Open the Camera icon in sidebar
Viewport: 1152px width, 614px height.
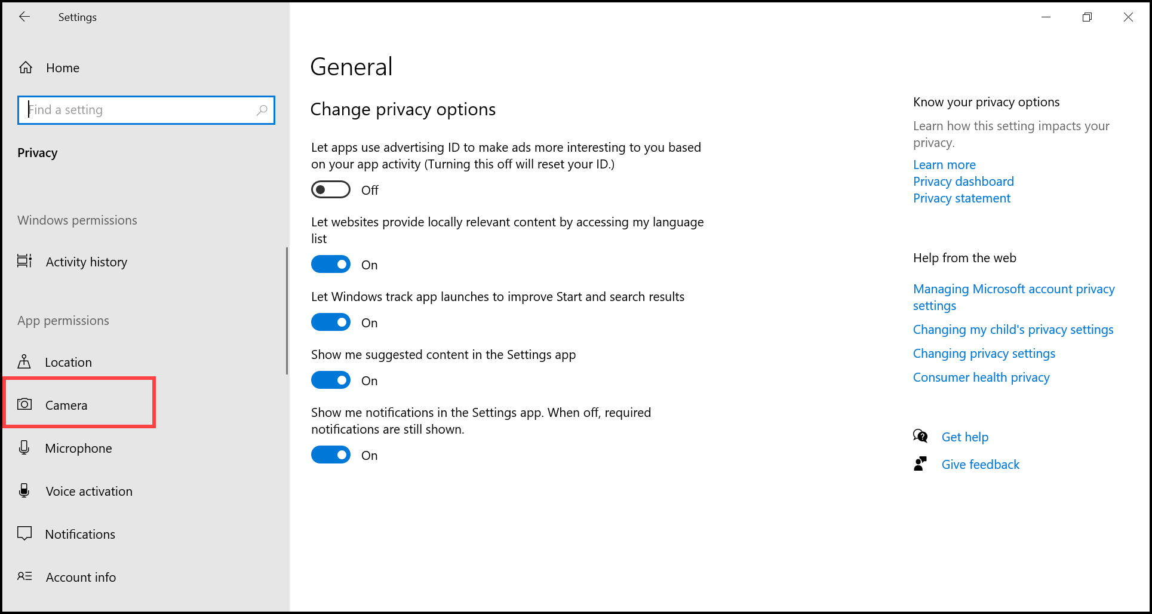coord(24,404)
